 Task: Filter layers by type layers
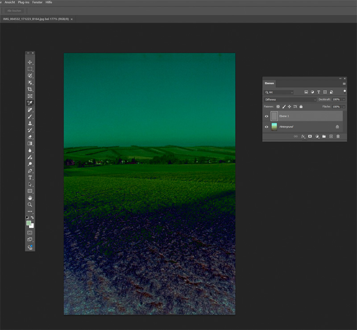coord(319,92)
